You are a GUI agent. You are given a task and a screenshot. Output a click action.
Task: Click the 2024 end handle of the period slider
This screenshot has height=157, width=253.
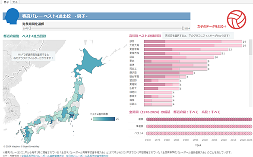(x=183, y=28)
